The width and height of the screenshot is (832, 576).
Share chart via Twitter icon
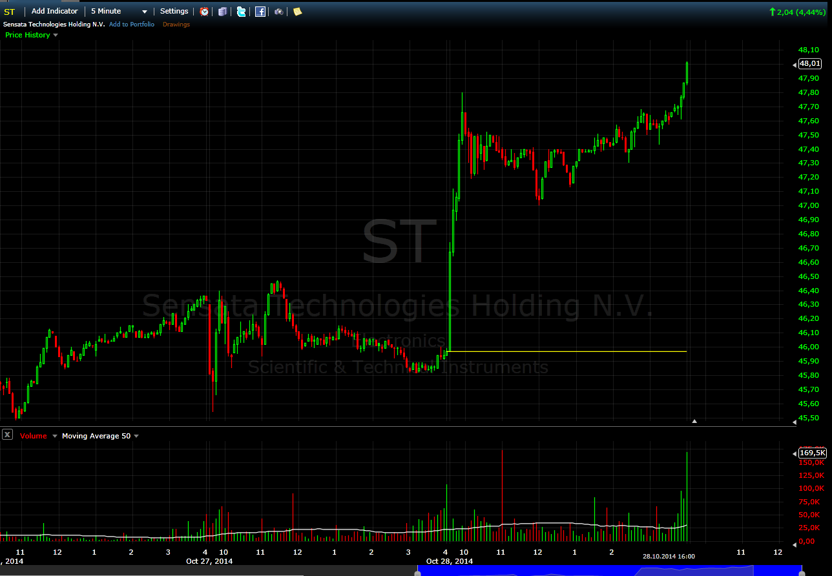tap(241, 12)
